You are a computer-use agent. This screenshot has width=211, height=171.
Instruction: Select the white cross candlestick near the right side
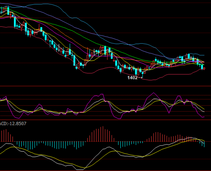(x=191, y=58)
